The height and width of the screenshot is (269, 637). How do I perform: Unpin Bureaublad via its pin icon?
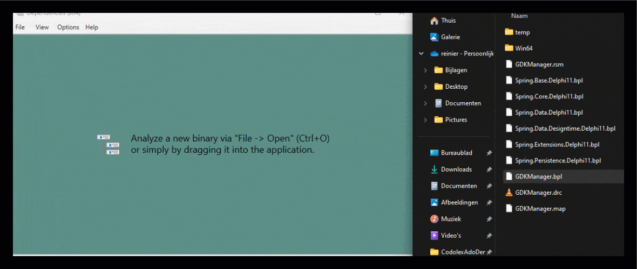coord(489,153)
